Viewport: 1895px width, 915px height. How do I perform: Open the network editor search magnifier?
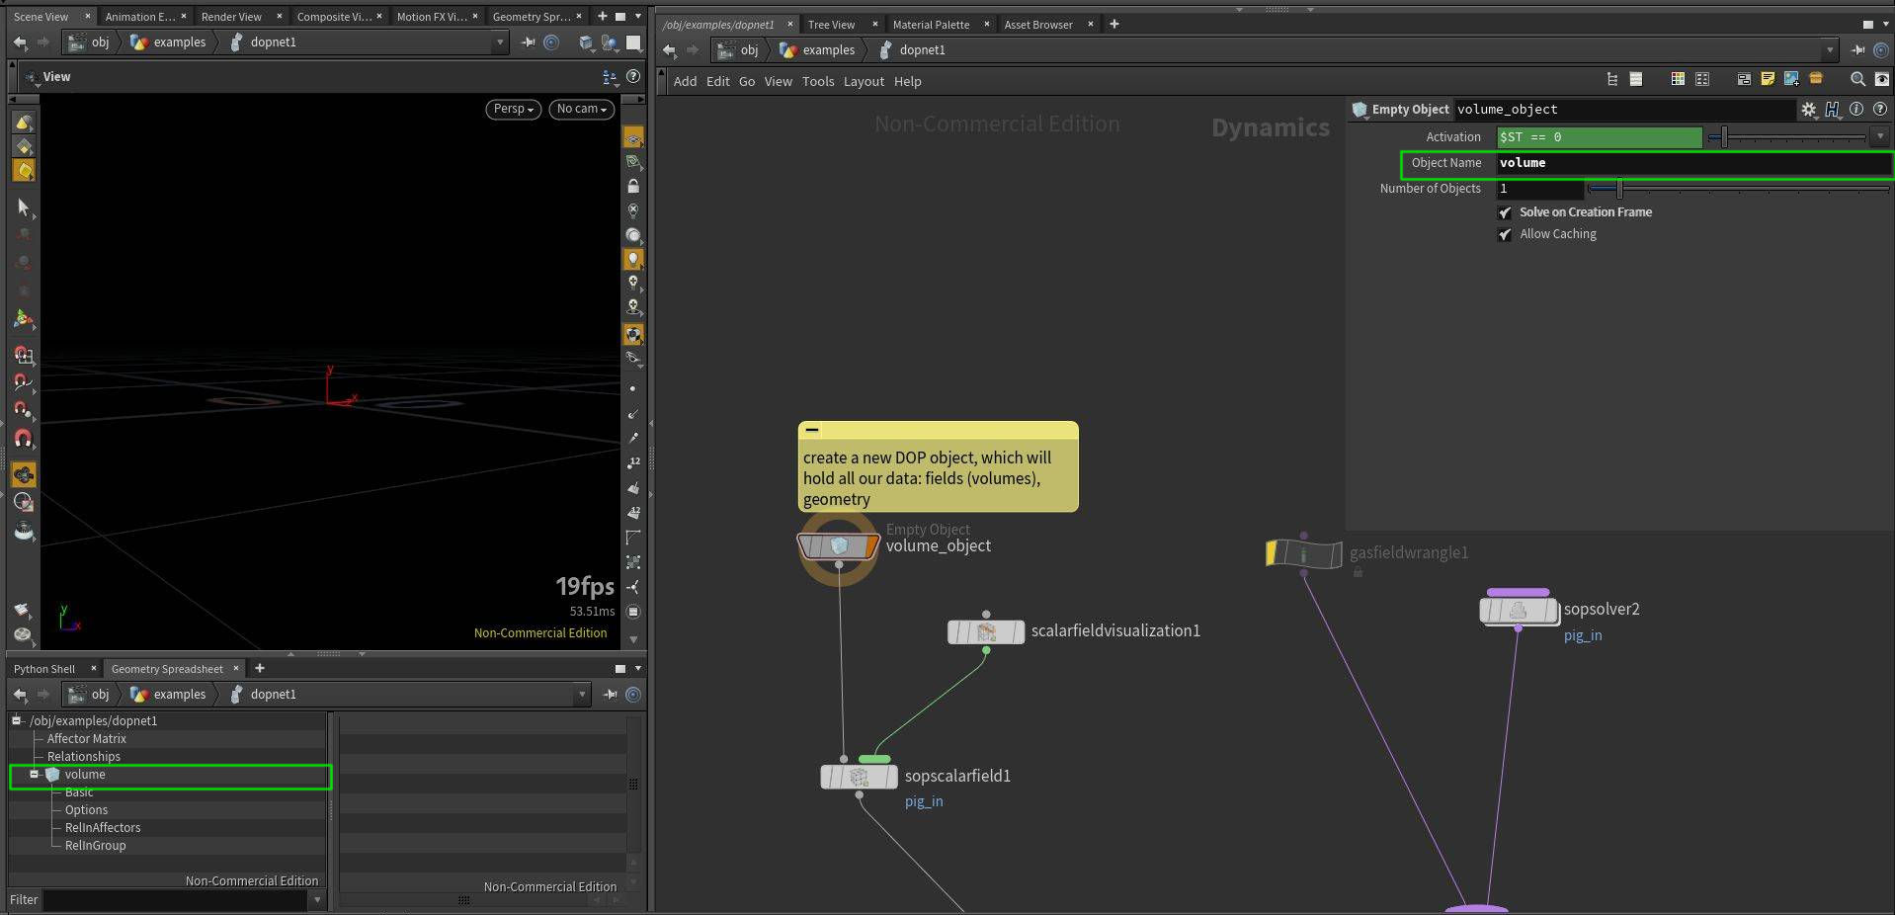pyautogui.click(x=1857, y=79)
